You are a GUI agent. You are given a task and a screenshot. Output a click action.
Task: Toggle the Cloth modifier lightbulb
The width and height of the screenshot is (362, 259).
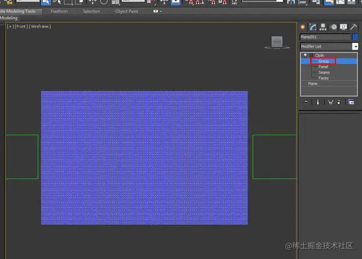tap(305, 55)
